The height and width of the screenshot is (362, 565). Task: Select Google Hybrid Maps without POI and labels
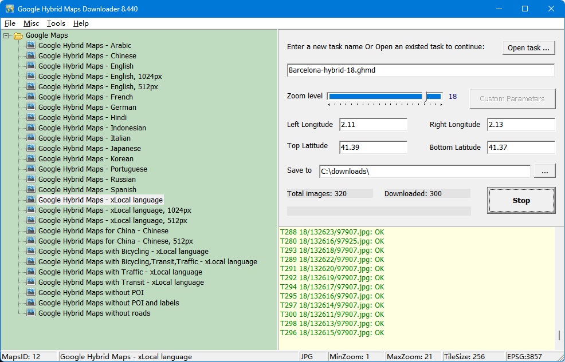[108, 303]
